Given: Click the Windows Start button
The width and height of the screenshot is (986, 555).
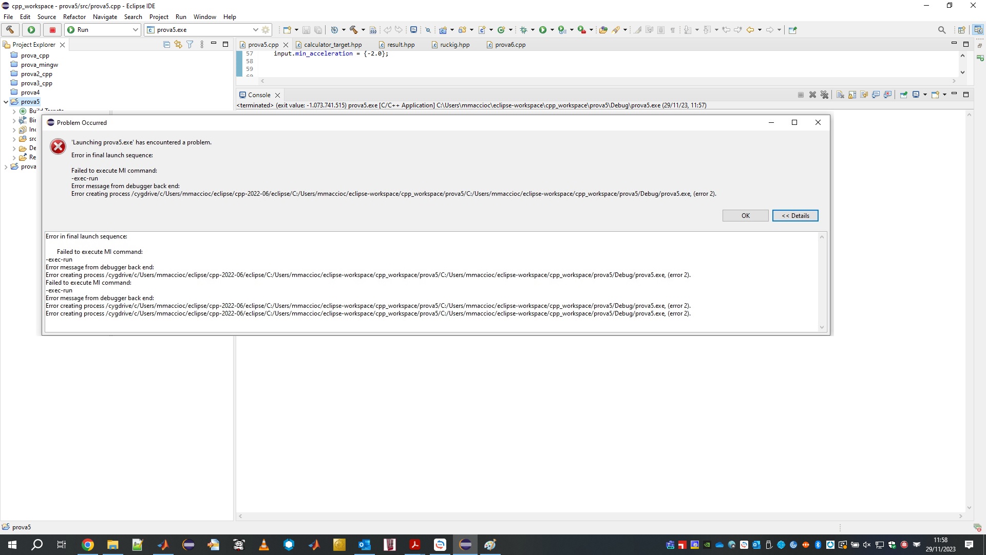Looking at the screenshot, I should [12, 545].
